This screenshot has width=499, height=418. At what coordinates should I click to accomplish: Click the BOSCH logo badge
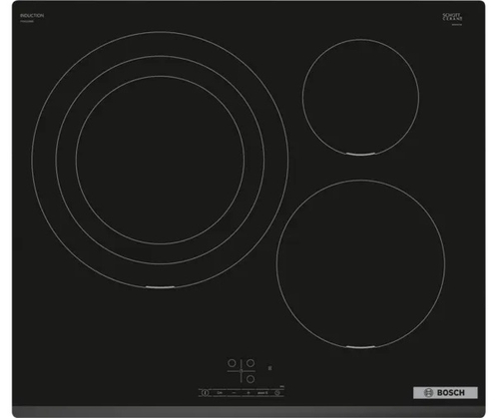pyautogui.click(x=445, y=393)
